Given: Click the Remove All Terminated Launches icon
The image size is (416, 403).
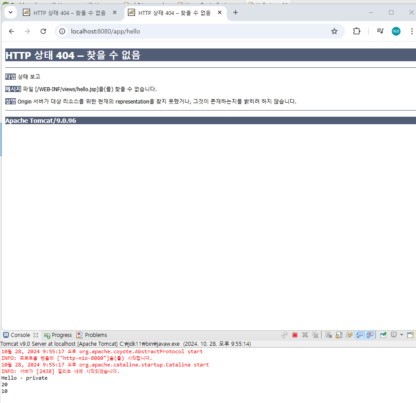Looking at the screenshot, I should 315,335.
